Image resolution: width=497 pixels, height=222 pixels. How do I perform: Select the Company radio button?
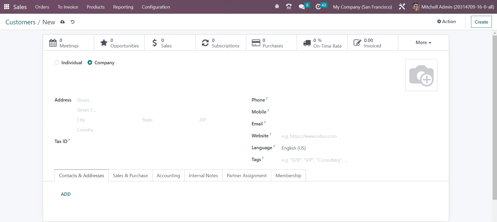click(90, 63)
